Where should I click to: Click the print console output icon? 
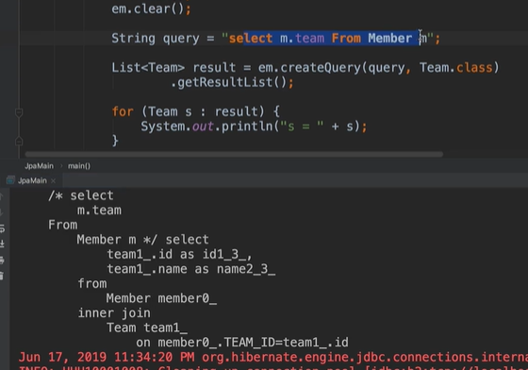point(2,260)
